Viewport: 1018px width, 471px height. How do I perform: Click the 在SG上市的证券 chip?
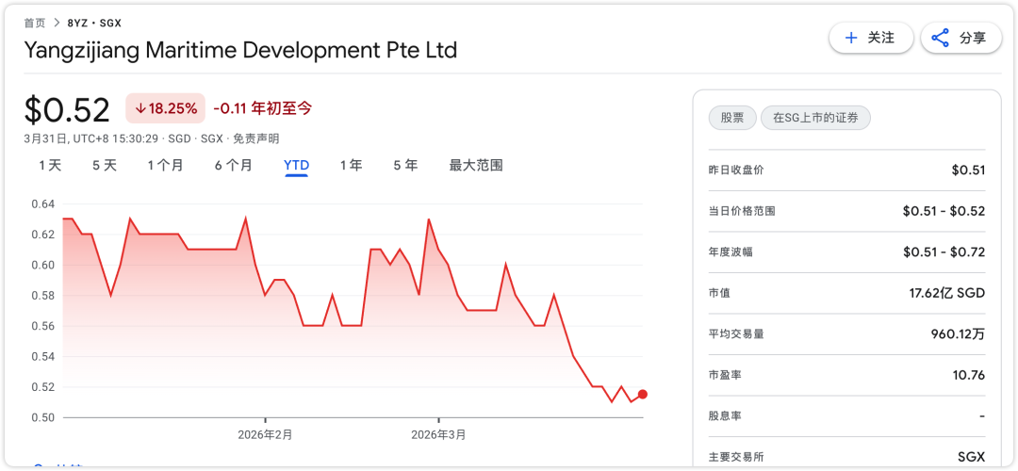pyautogui.click(x=815, y=118)
